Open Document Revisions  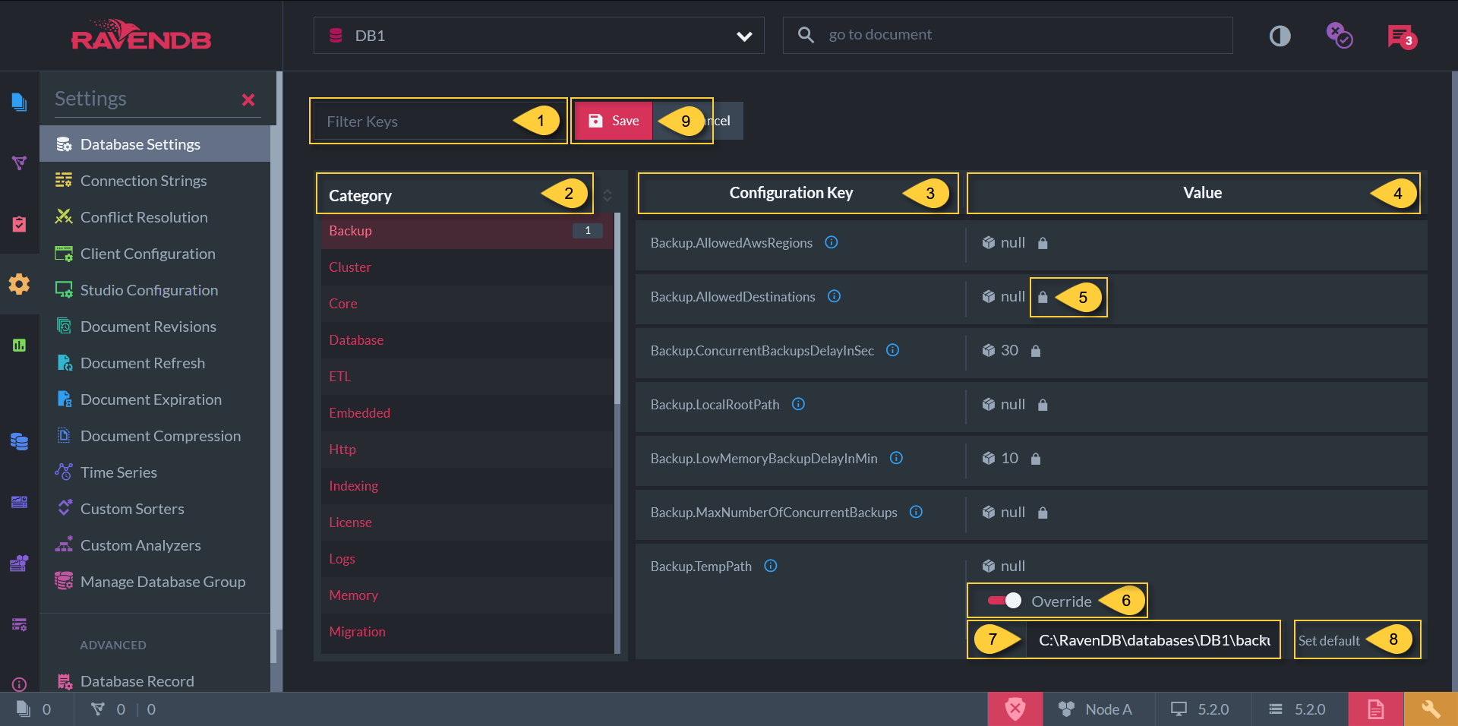[155, 327]
